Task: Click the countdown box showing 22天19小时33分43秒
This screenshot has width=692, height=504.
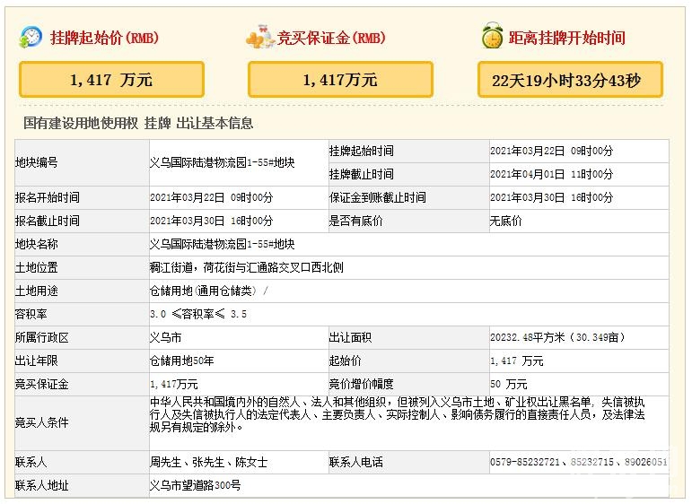Action: click(x=569, y=80)
